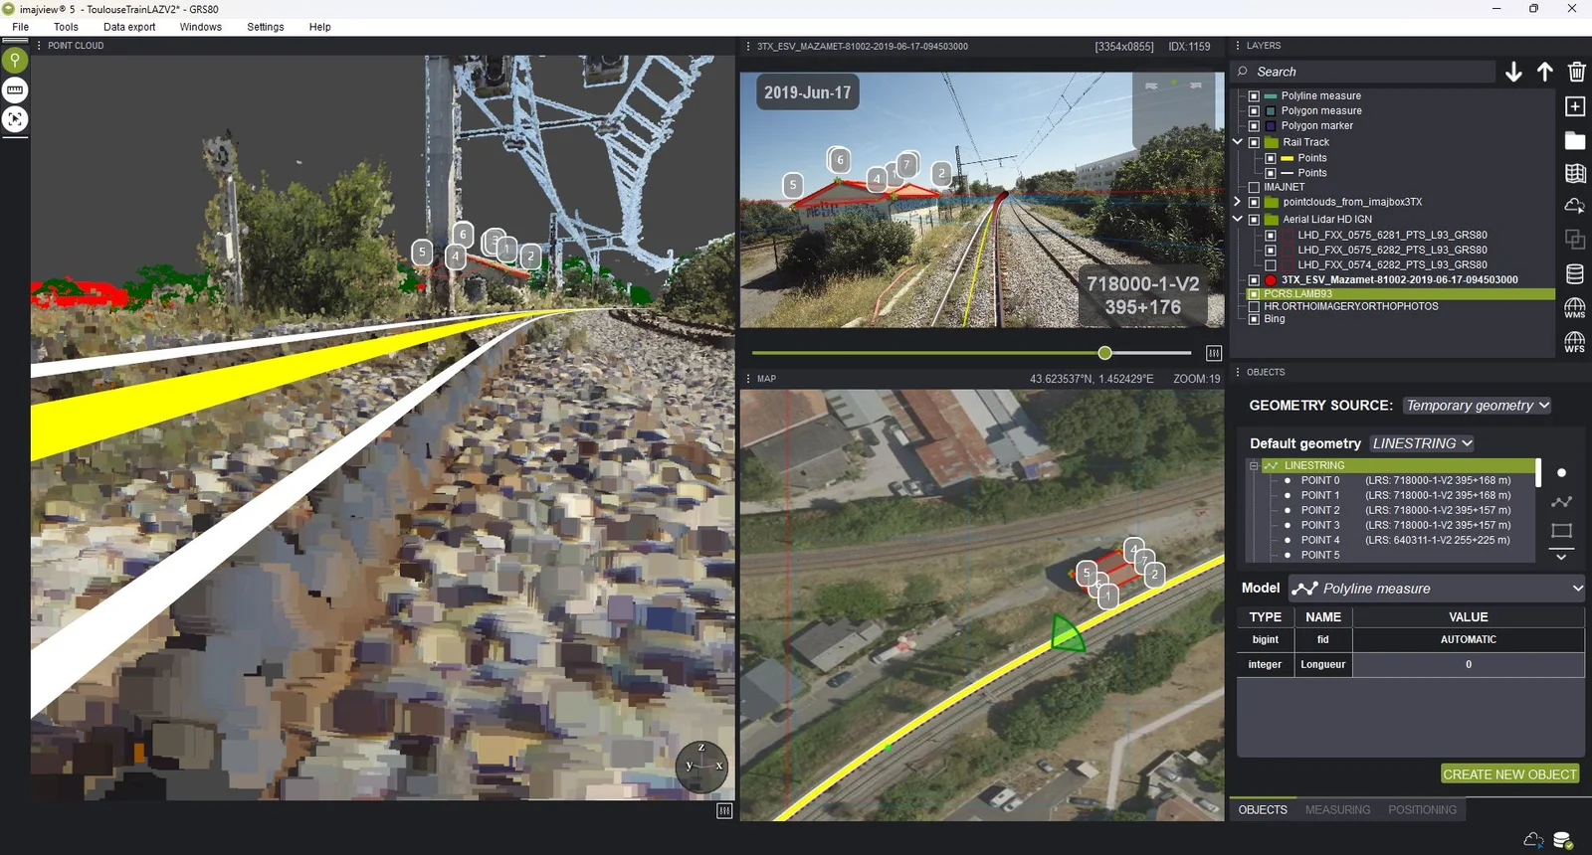Expand pointclouds_from_imajbox3TX group

point(1238,202)
